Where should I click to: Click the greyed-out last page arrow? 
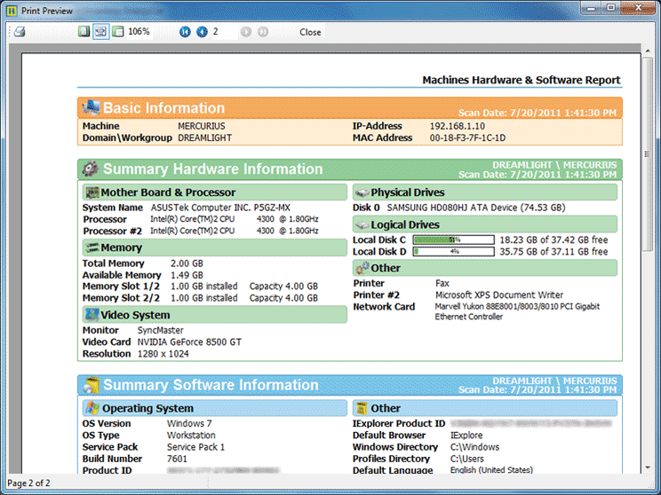click(263, 32)
